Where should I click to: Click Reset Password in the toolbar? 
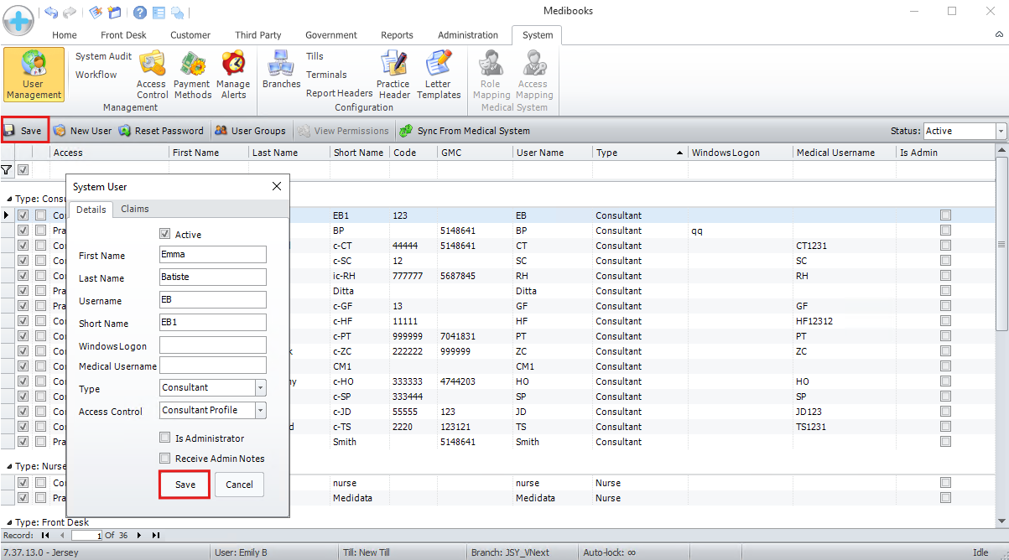(161, 131)
